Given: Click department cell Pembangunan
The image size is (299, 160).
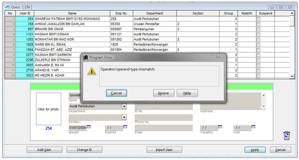Looking at the screenshot, I should coord(155,29).
